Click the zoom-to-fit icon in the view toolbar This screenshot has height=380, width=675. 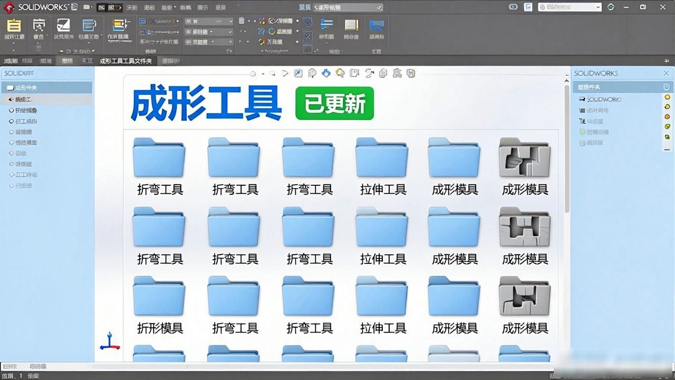[x=298, y=73]
